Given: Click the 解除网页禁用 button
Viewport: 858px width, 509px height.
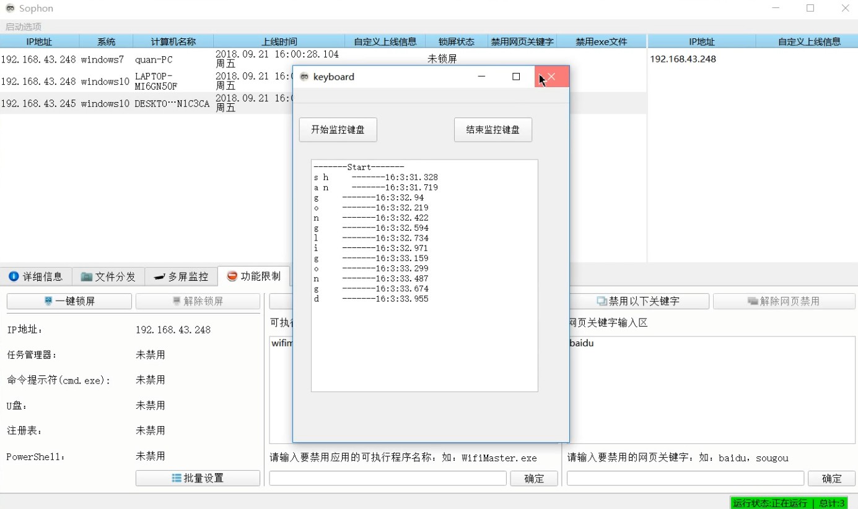Looking at the screenshot, I should coord(784,301).
